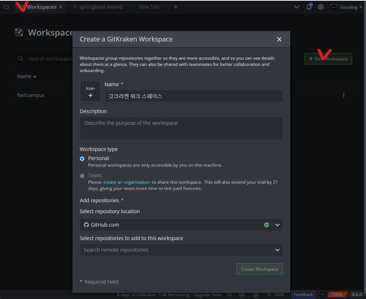Click the GitHub.com dropdown chevron
Screen dimensions: 366x299
click(x=277, y=225)
